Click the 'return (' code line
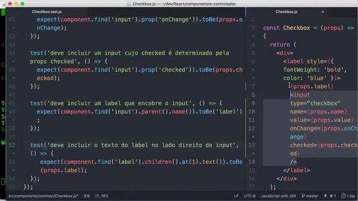358x201 pixels. pyautogui.click(x=283, y=45)
